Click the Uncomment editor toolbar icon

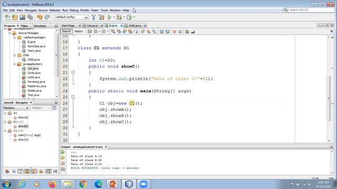[x=193, y=31]
